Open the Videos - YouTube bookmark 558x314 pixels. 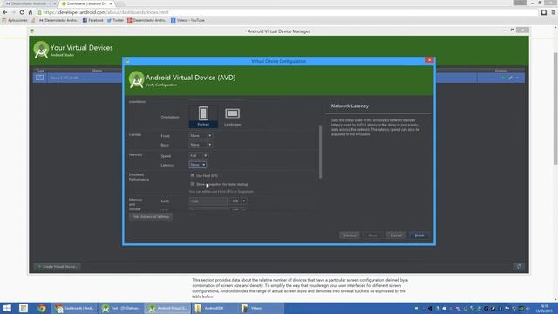point(187,20)
